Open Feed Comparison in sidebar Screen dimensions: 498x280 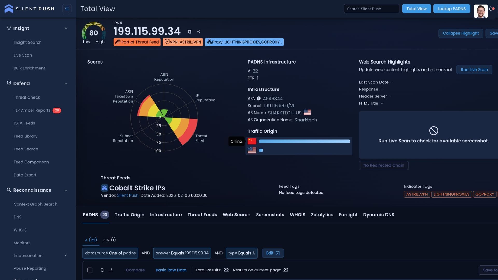[31, 162]
